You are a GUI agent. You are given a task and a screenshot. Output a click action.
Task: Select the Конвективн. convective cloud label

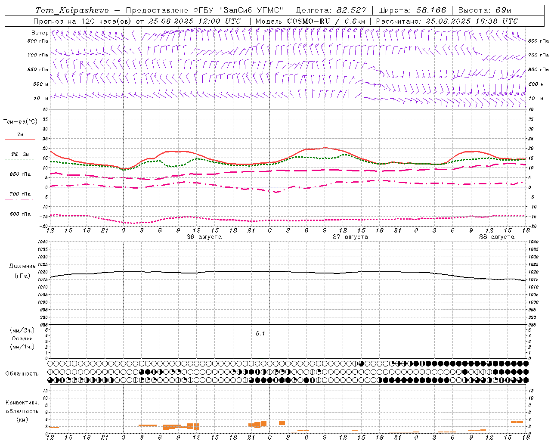[x=22, y=403]
